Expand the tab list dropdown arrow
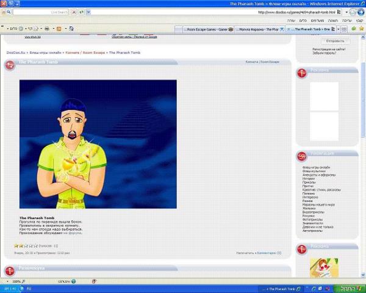Screen dimensions: 366x293 [338, 29]
